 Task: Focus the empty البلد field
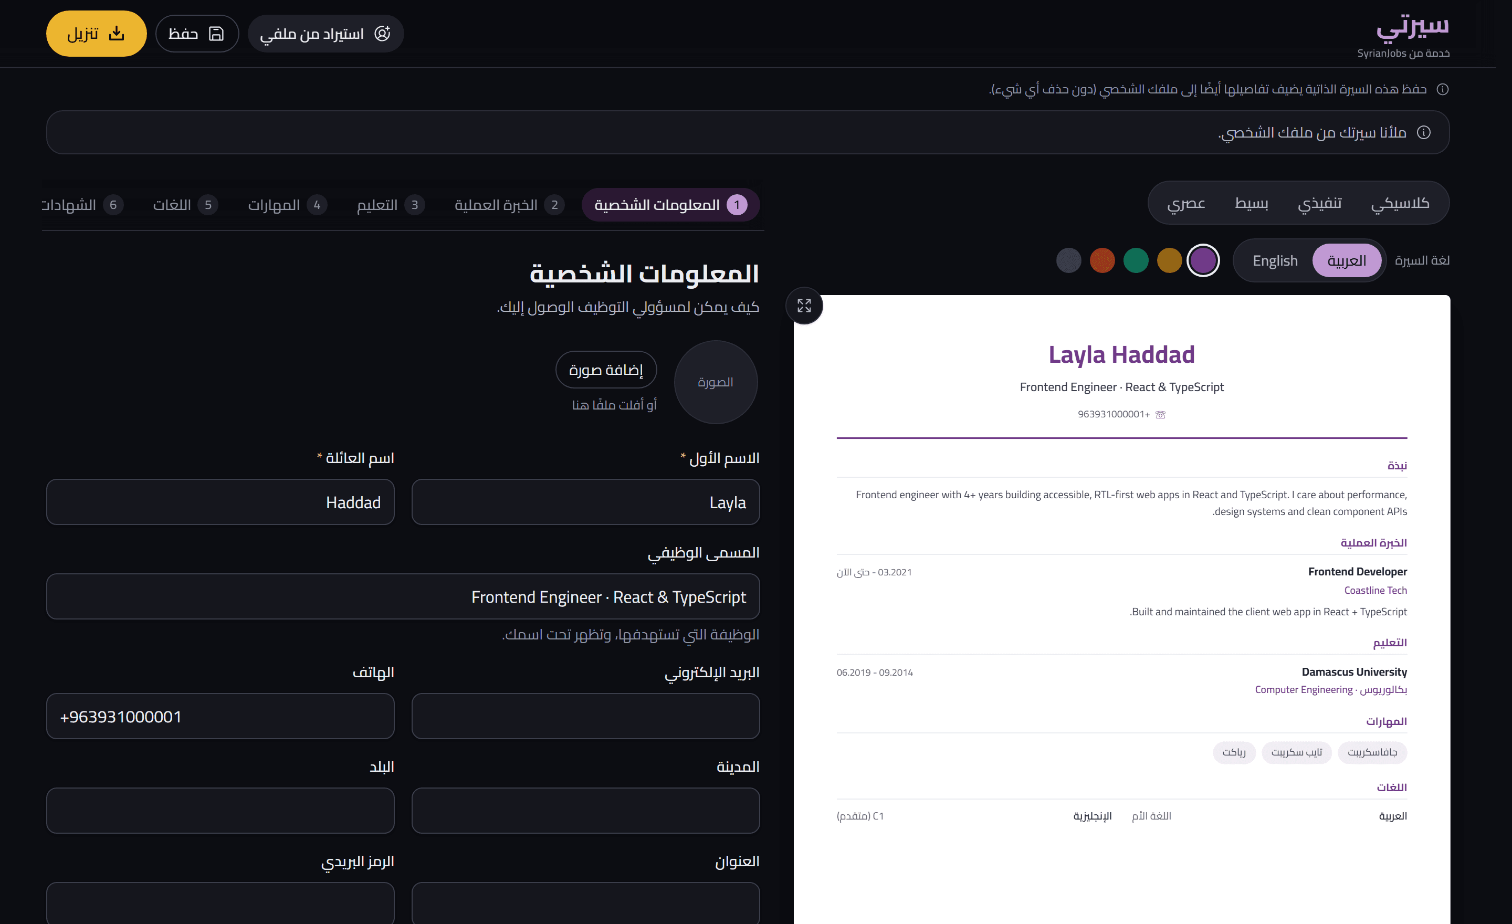coord(220,811)
